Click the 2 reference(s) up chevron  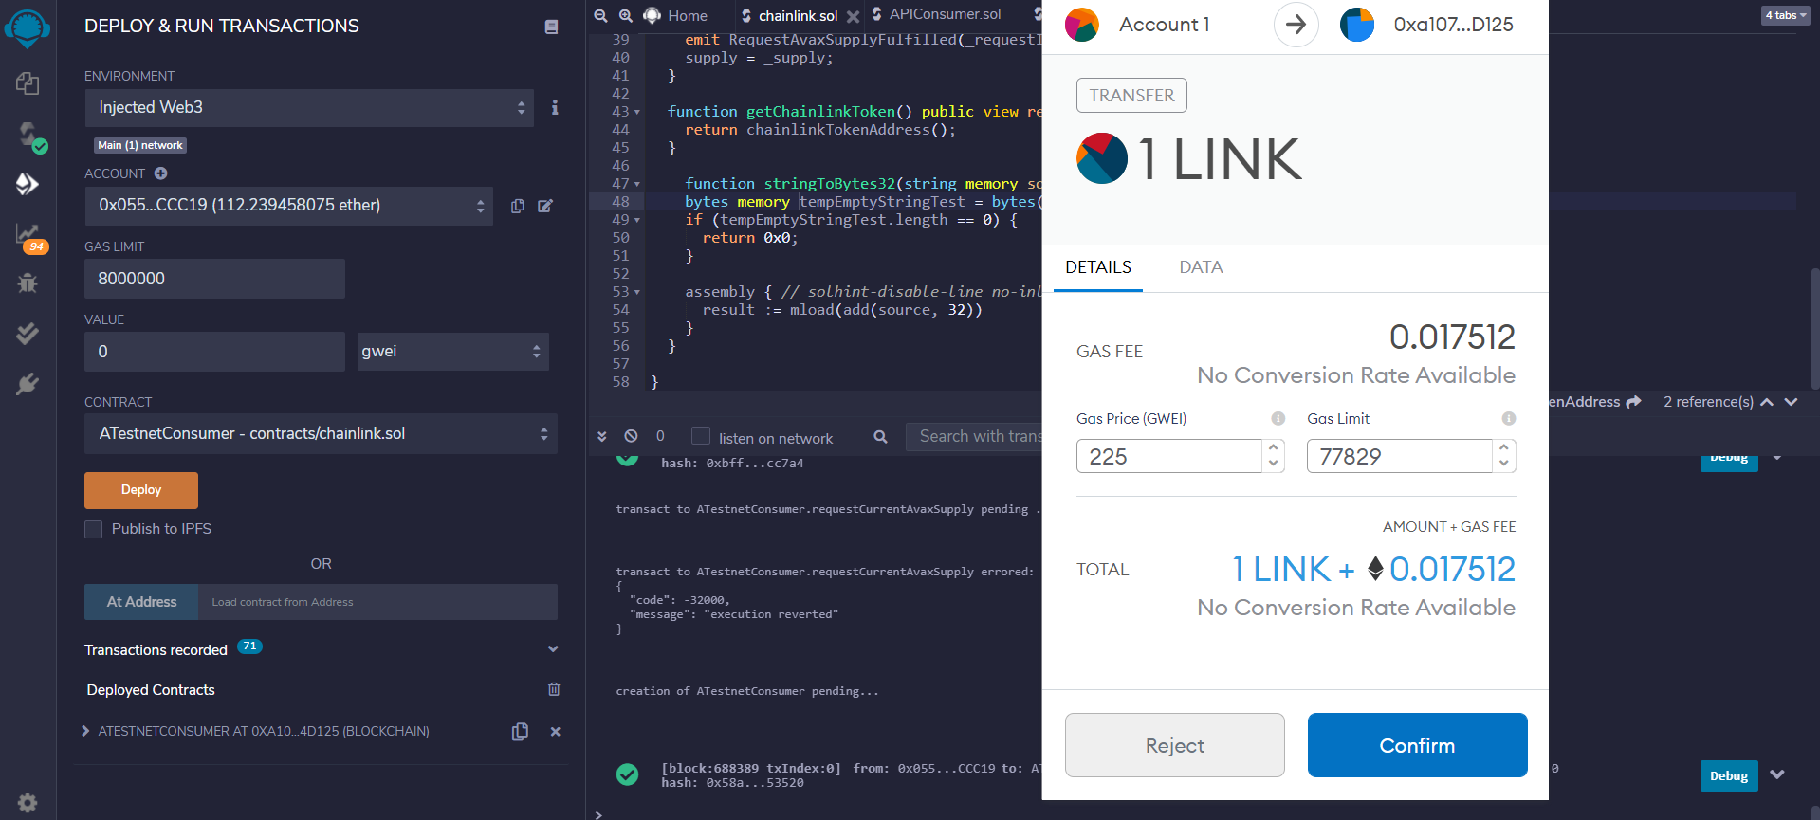pyautogui.click(x=1767, y=402)
